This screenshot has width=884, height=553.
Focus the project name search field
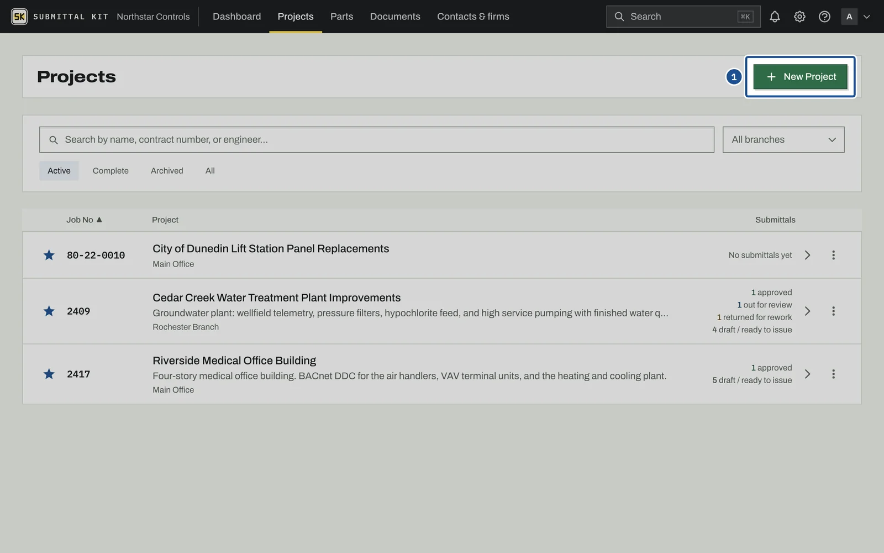coord(377,140)
